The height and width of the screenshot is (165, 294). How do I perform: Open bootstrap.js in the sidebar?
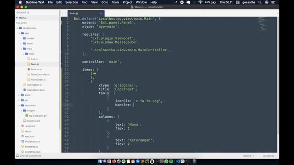pos(31,147)
